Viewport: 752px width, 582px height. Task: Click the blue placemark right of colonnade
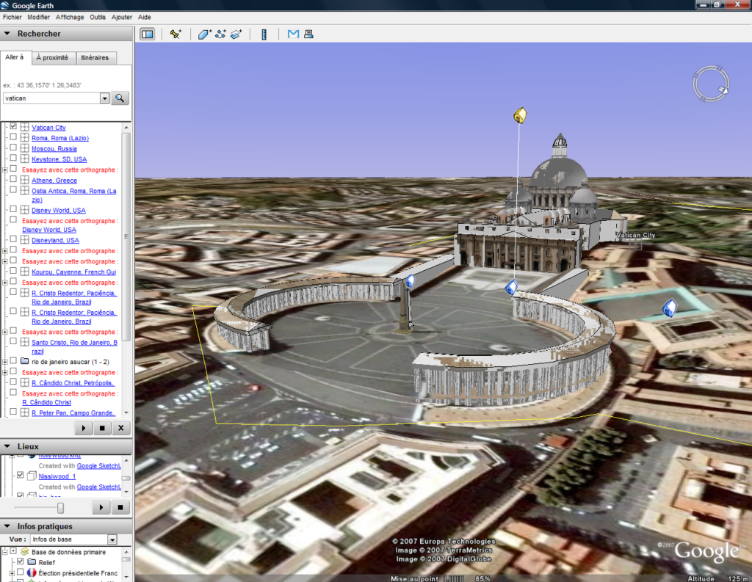tap(669, 308)
